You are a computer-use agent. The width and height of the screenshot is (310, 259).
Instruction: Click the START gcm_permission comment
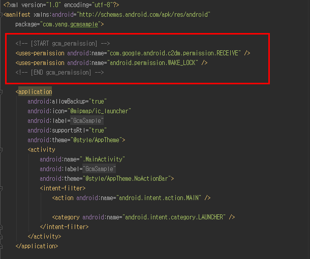point(63,44)
